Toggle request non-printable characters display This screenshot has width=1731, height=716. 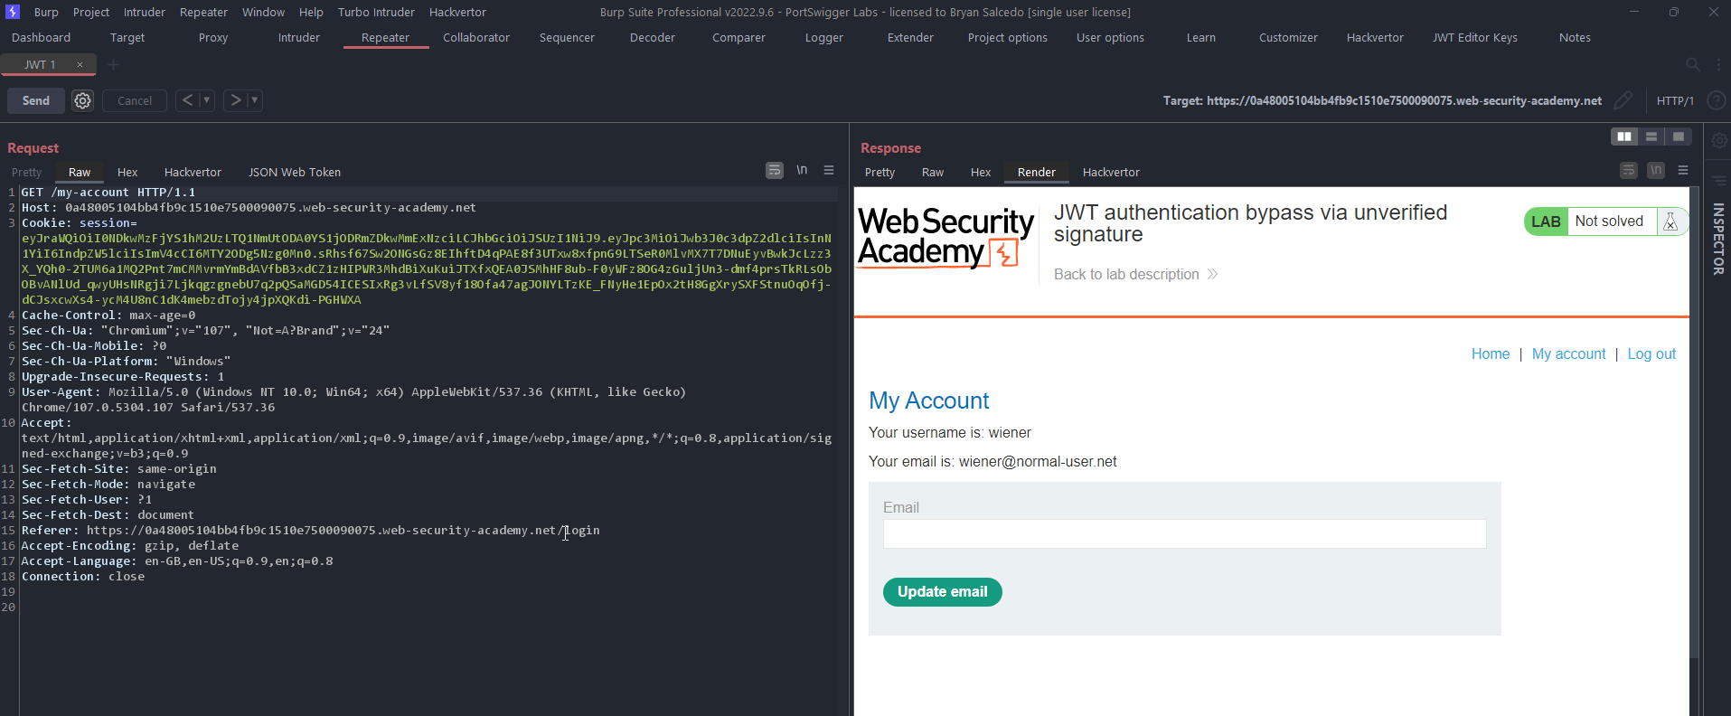pos(802,171)
